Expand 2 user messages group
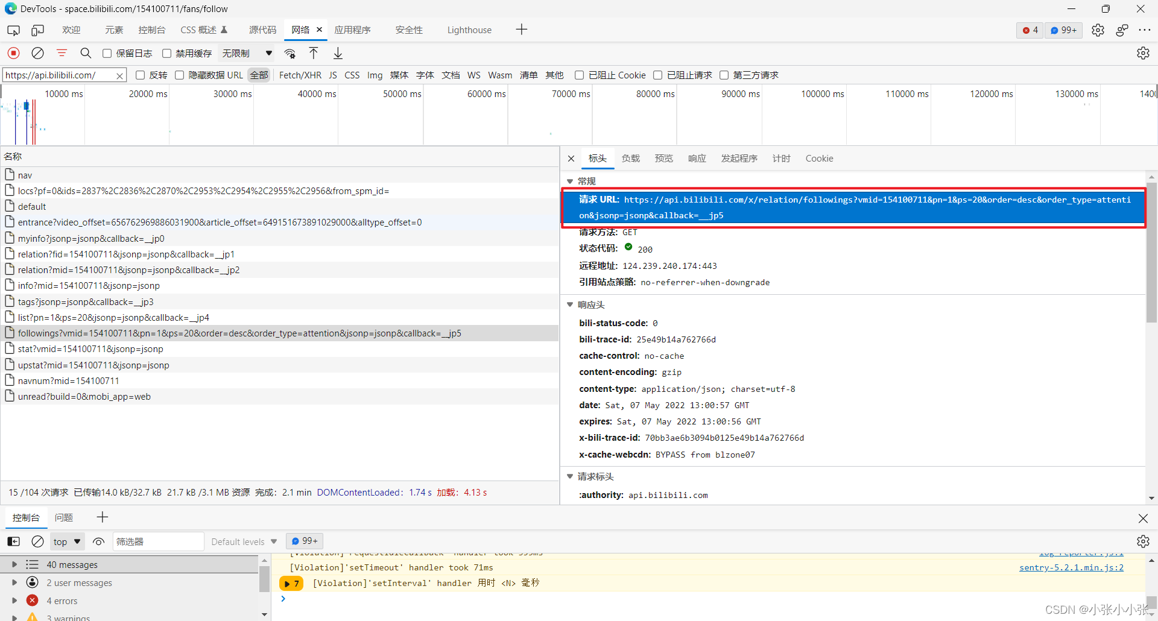The height and width of the screenshot is (621, 1158). 14,583
